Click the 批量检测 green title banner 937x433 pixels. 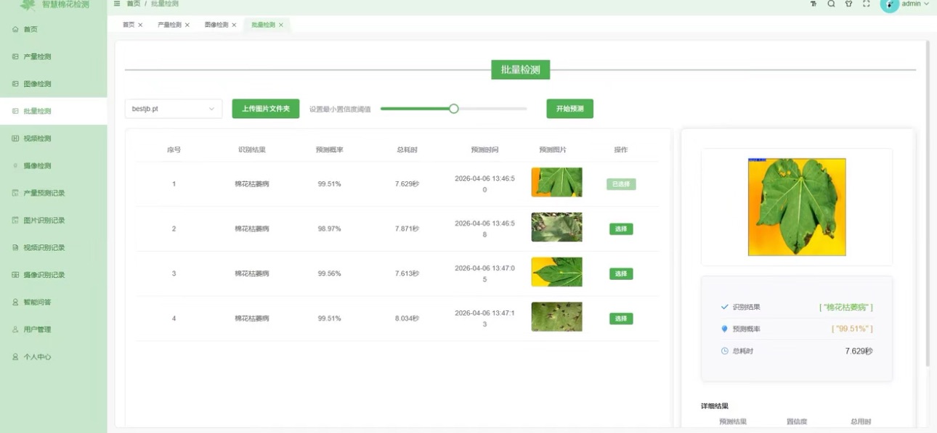520,70
